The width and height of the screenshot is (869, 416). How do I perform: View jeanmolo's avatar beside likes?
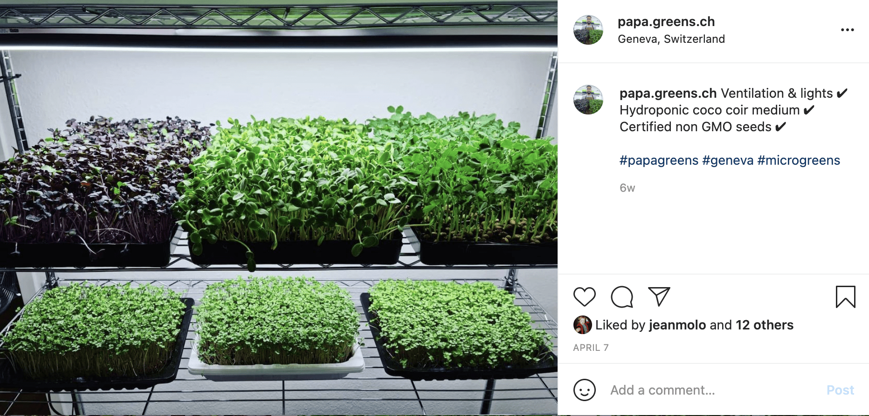(582, 325)
